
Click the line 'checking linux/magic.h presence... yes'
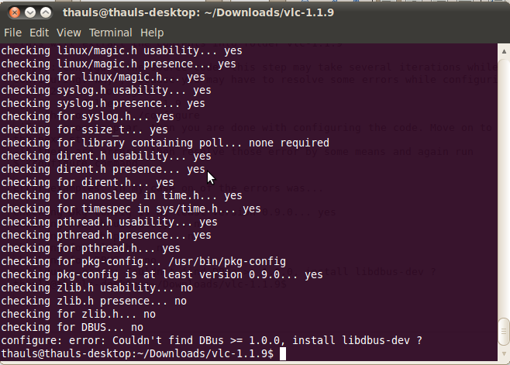pyautogui.click(x=119, y=64)
